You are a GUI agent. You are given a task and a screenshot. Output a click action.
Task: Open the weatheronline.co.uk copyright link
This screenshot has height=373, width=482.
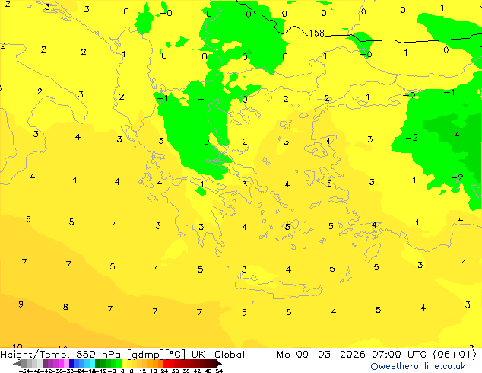(418, 366)
